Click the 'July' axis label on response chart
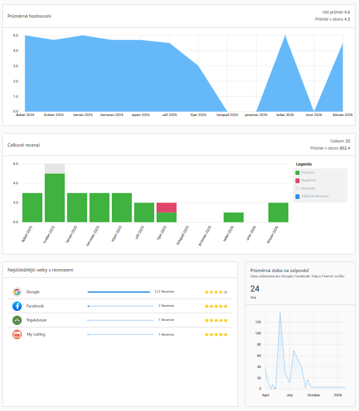 [290, 395]
